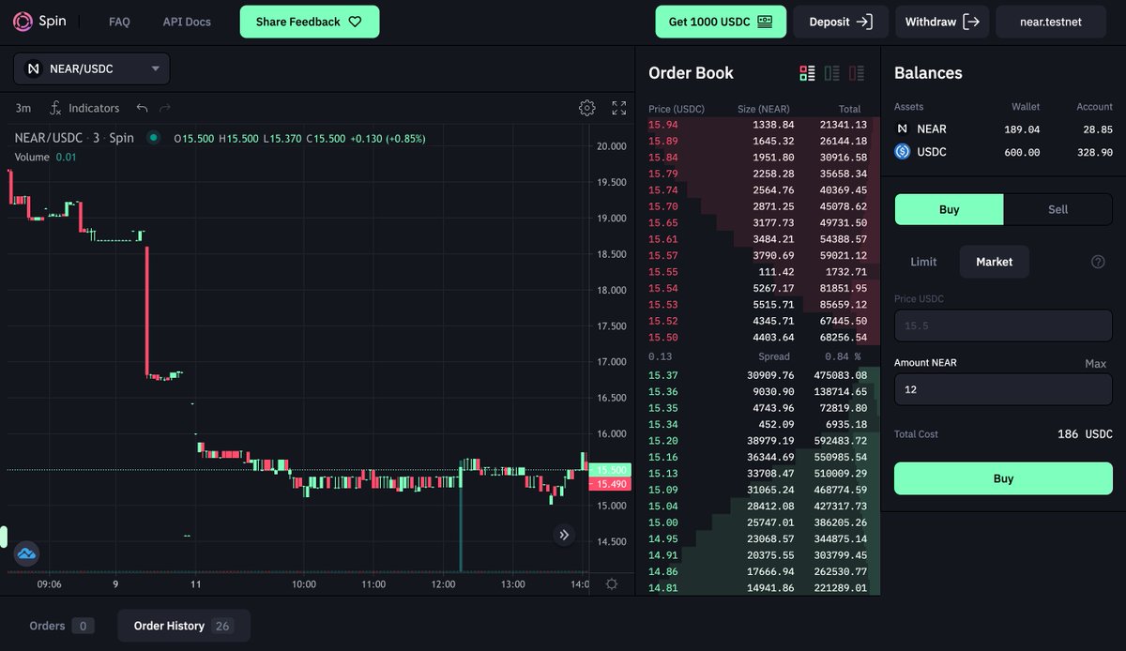Click the Deposit button
The image size is (1126, 651).
click(841, 22)
